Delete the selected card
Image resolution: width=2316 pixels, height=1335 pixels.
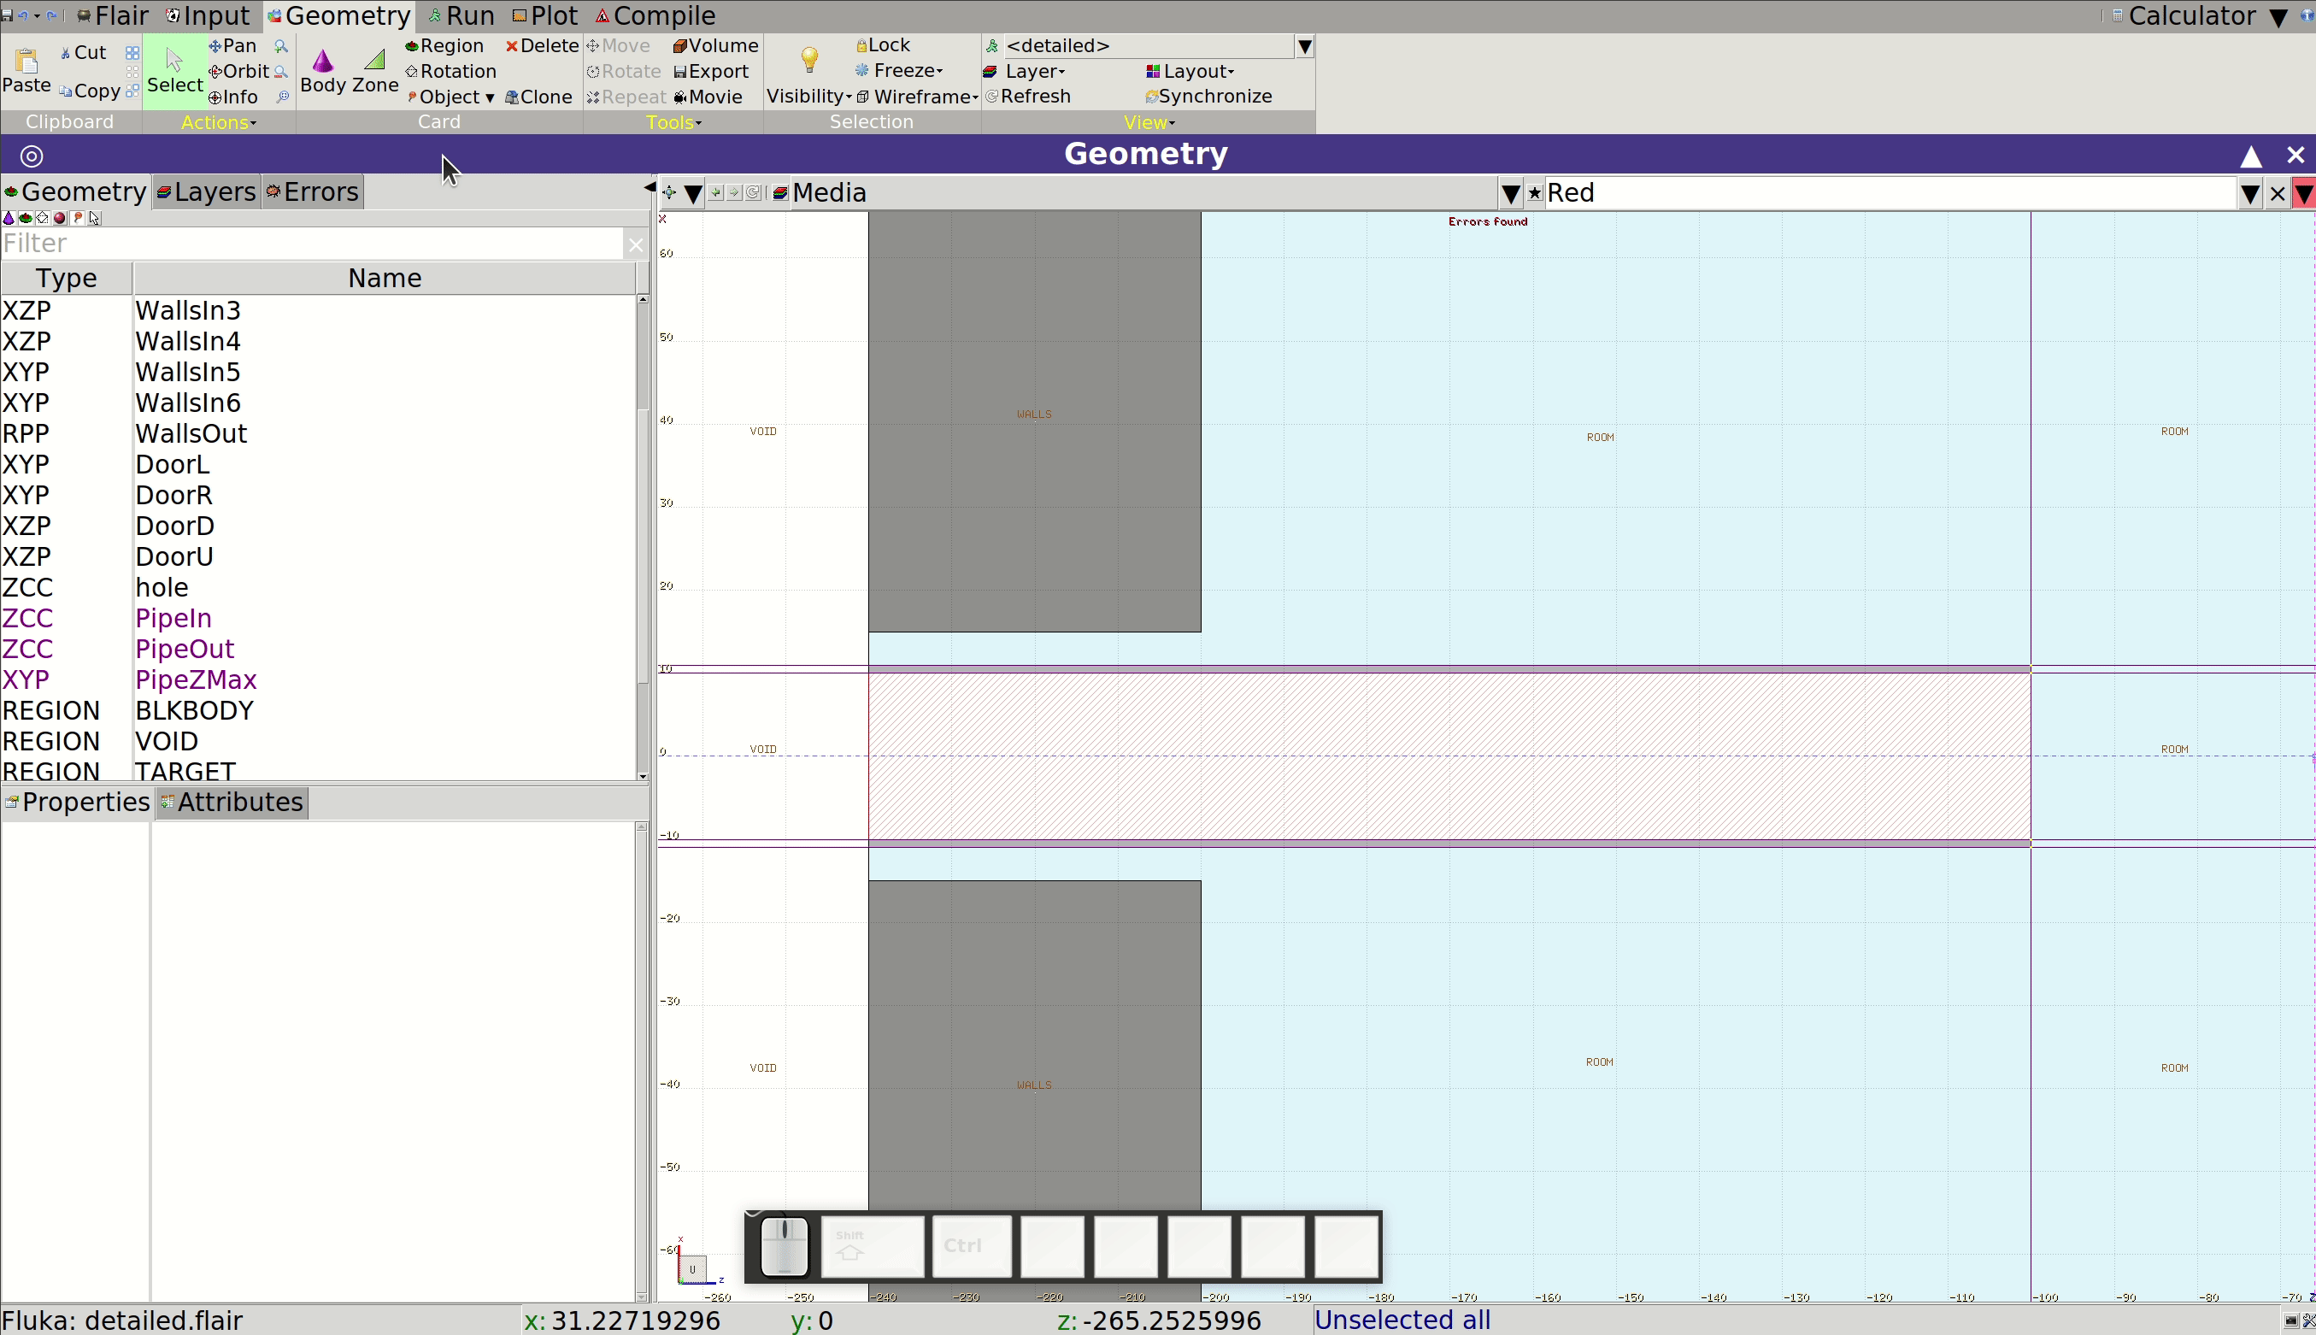click(x=542, y=46)
